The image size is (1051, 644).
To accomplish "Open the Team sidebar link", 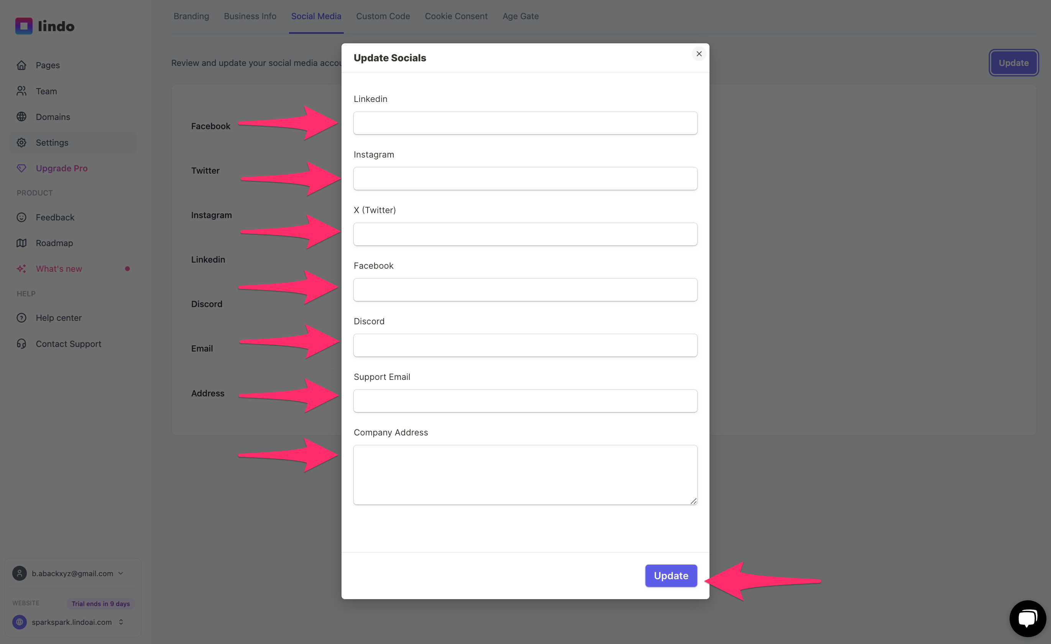I will click(x=46, y=91).
